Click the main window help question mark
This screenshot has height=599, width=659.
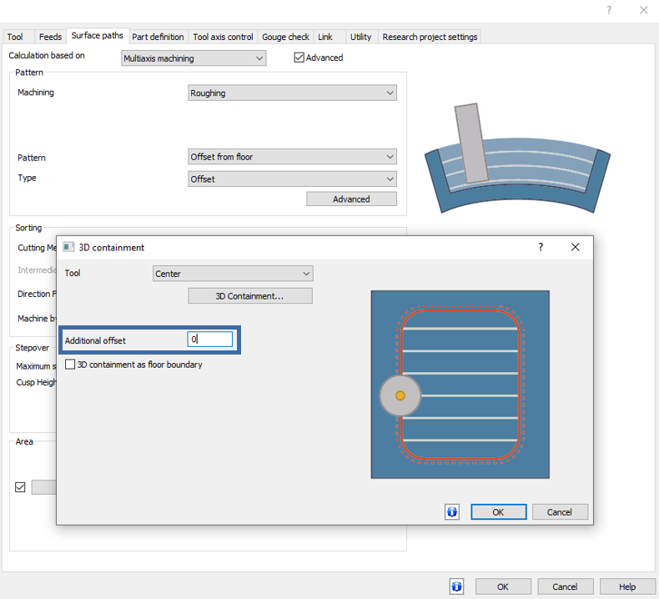pyautogui.click(x=609, y=10)
